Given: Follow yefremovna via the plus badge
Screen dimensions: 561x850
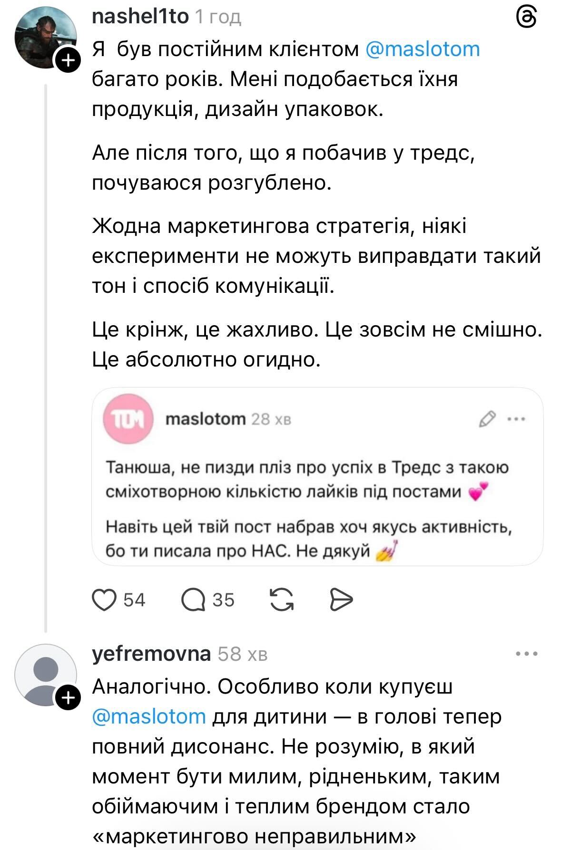Looking at the screenshot, I should (x=69, y=698).
